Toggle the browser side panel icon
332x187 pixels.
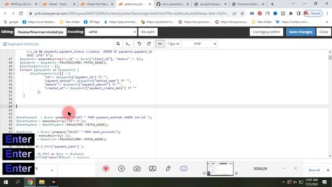[x=299, y=14]
